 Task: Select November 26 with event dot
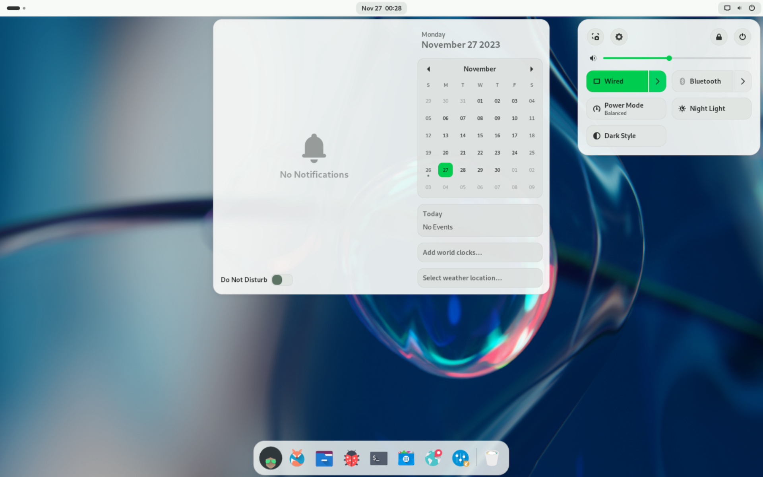[x=428, y=170]
